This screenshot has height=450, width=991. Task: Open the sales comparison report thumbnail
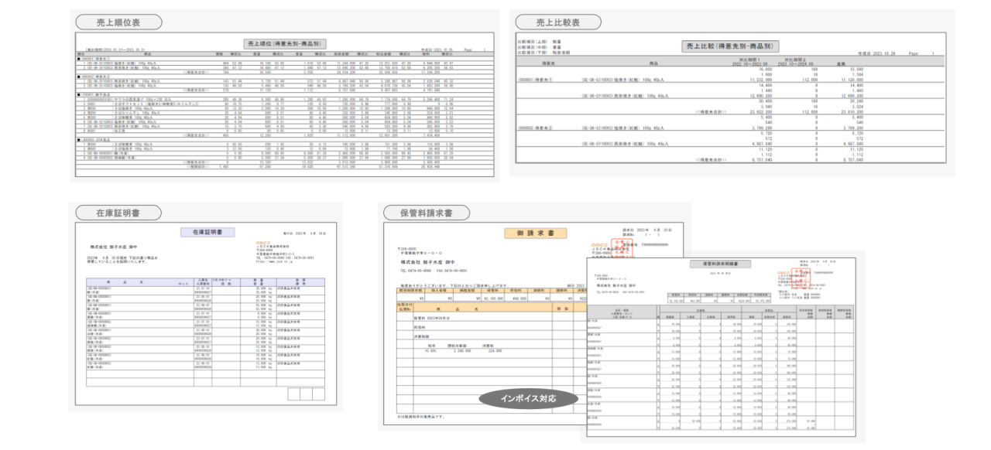pos(732,96)
